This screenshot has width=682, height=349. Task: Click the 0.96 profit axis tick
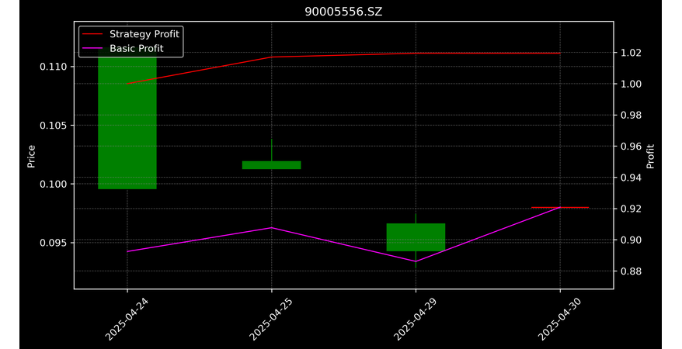click(630, 147)
